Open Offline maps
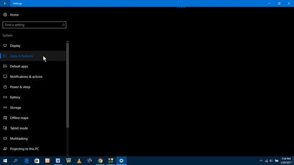 [33, 118]
